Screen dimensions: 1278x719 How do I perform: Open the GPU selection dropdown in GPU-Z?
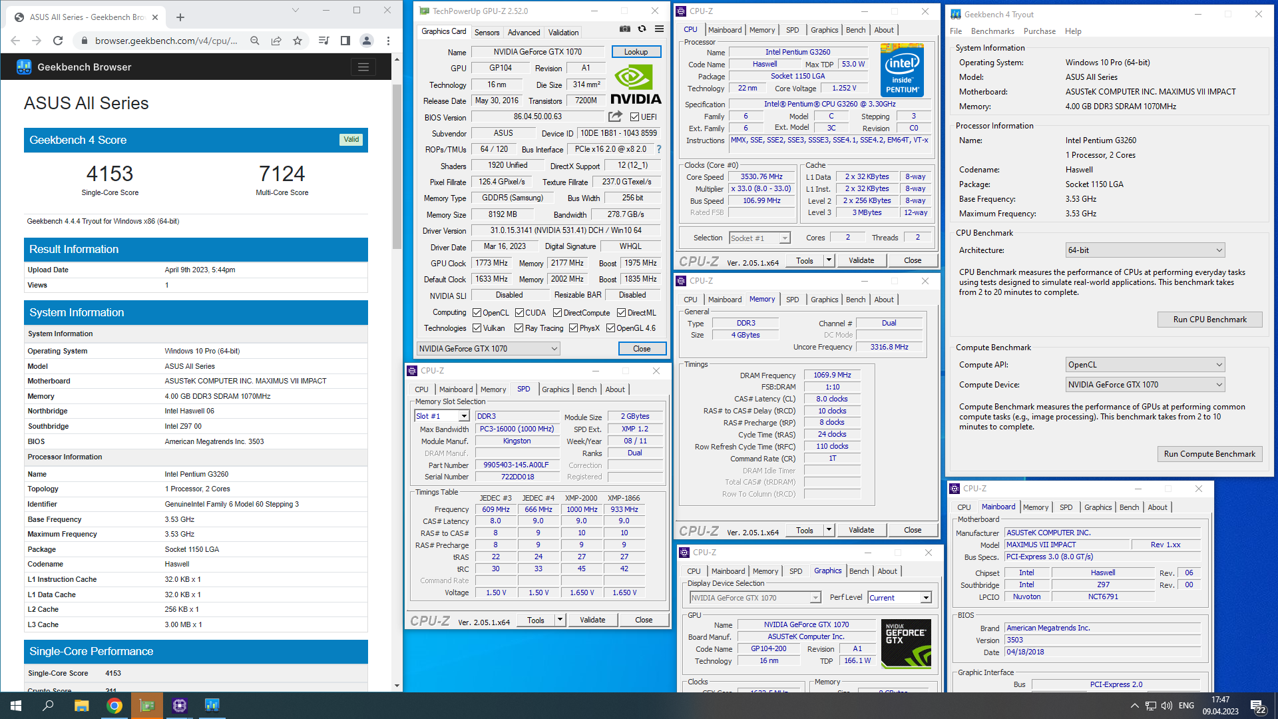pyautogui.click(x=488, y=349)
